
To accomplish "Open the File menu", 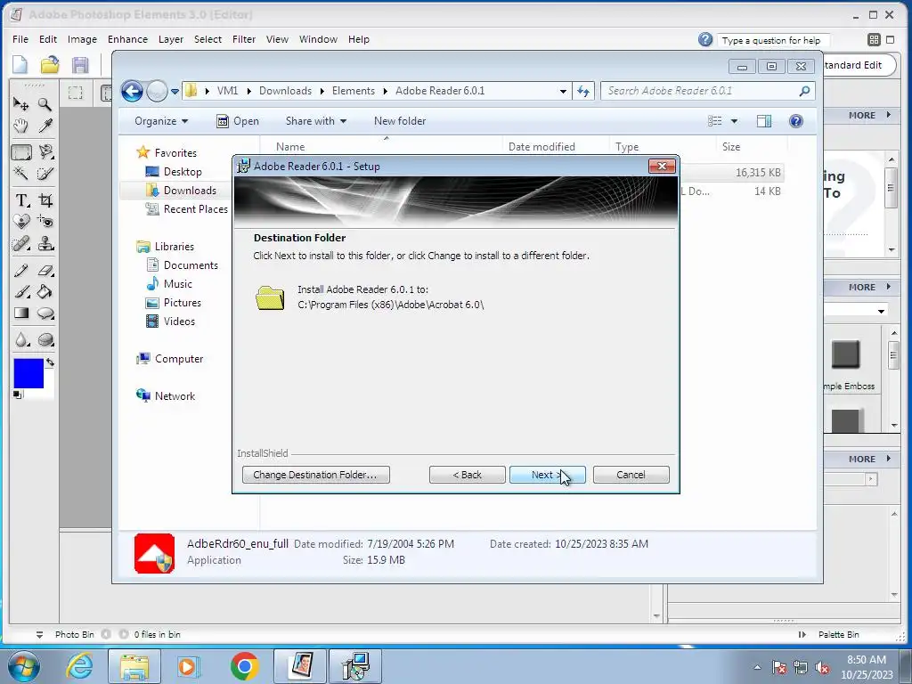I will pos(20,39).
